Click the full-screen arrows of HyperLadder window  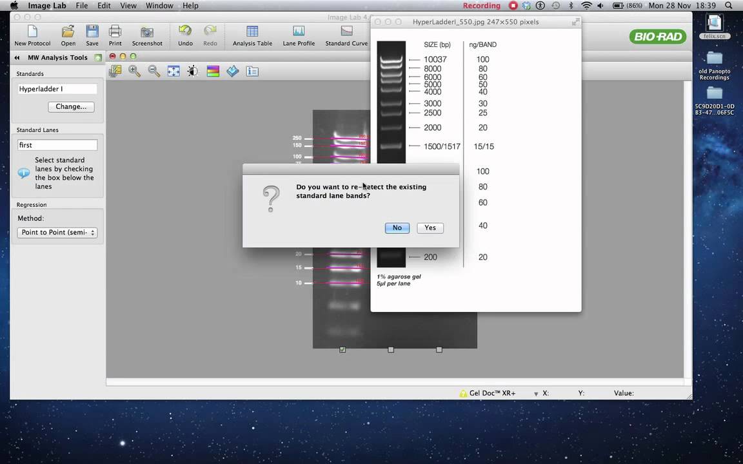575,22
